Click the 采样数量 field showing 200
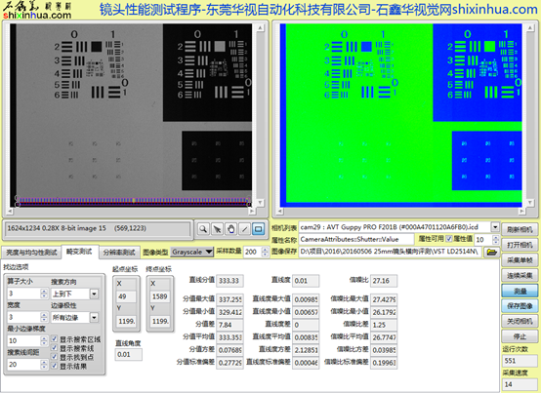This screenshot has height=393, width=541. click(x=253, y=252)
